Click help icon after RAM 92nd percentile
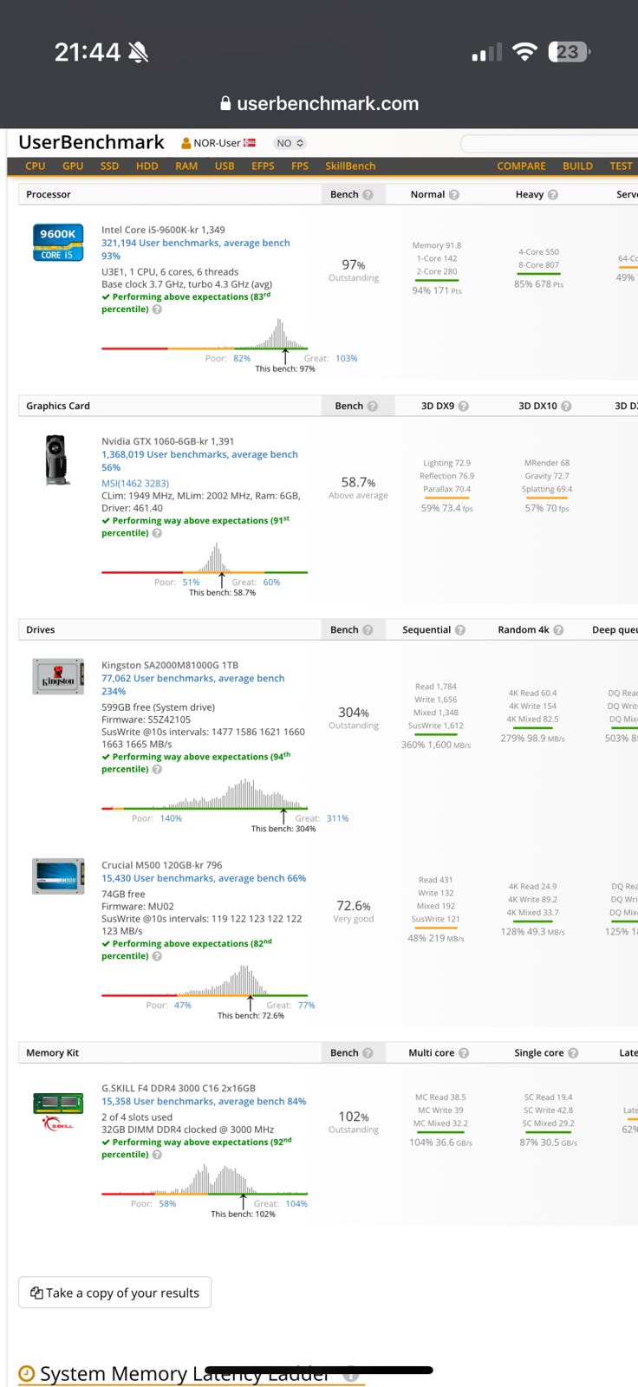 click(157, 1155)
